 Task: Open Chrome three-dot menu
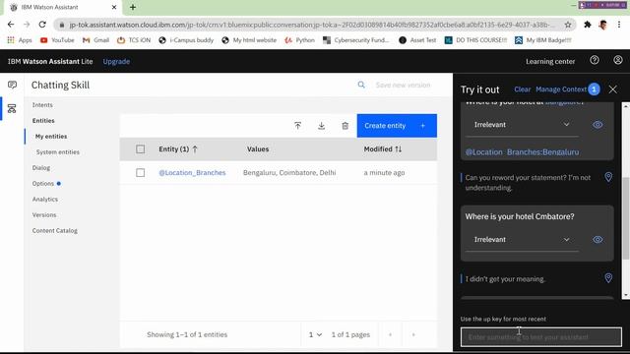coord(619,25)
